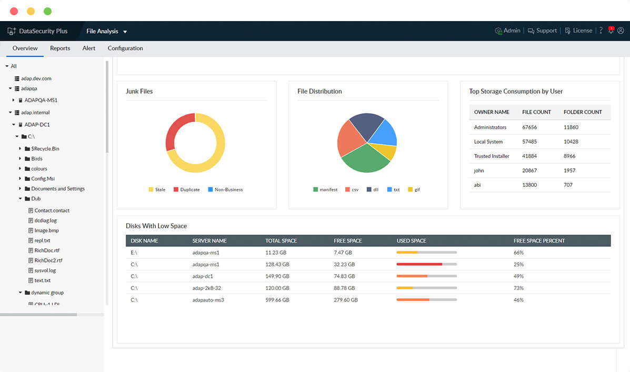Select the adap.dev.com domain icon in sidebar
Viewport: 630px width, 372px height.
click(17, 78)
